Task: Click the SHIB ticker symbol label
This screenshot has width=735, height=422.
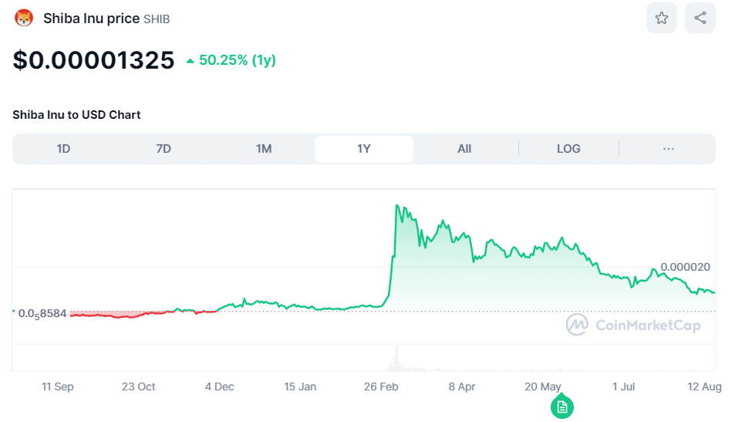Action: (157, 19)
